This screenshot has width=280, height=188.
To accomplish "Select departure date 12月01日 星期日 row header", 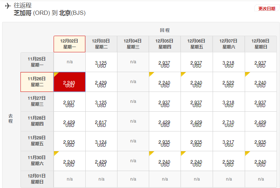I will coord(37,179).
